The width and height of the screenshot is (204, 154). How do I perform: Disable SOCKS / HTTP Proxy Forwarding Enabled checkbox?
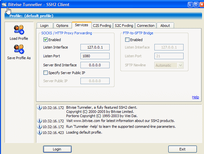45,39
